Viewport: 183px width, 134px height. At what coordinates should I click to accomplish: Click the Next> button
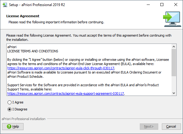(x=149, y=126)
